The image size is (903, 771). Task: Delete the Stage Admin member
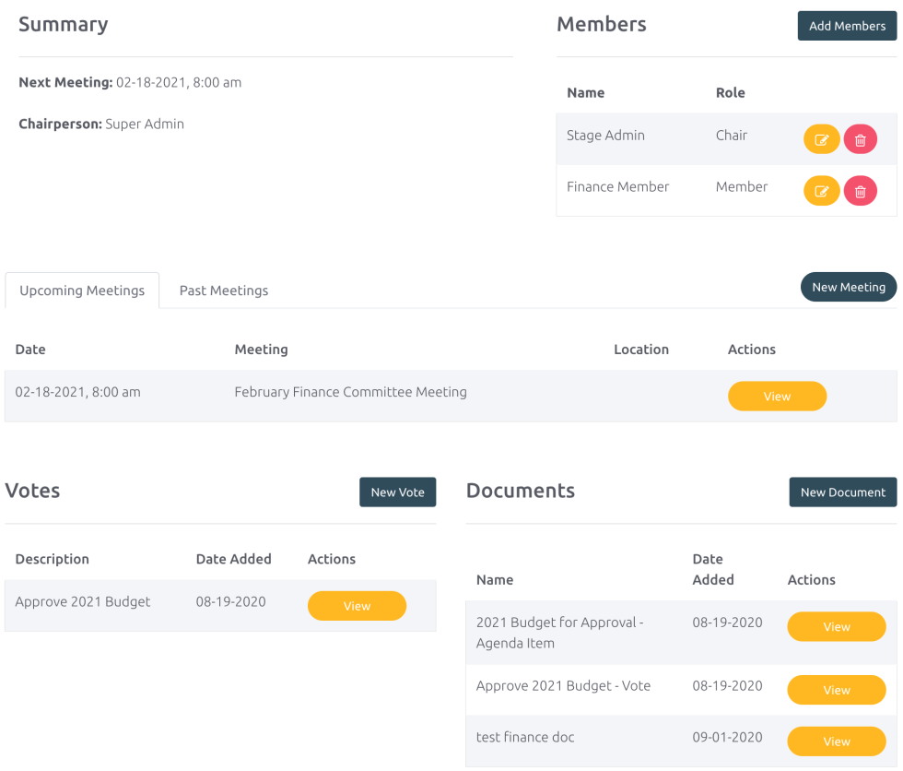[x=861, y=139]
